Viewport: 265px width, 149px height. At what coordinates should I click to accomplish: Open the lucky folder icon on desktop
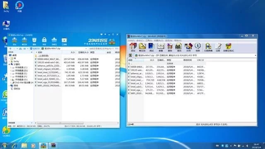(x=6, y=7)
